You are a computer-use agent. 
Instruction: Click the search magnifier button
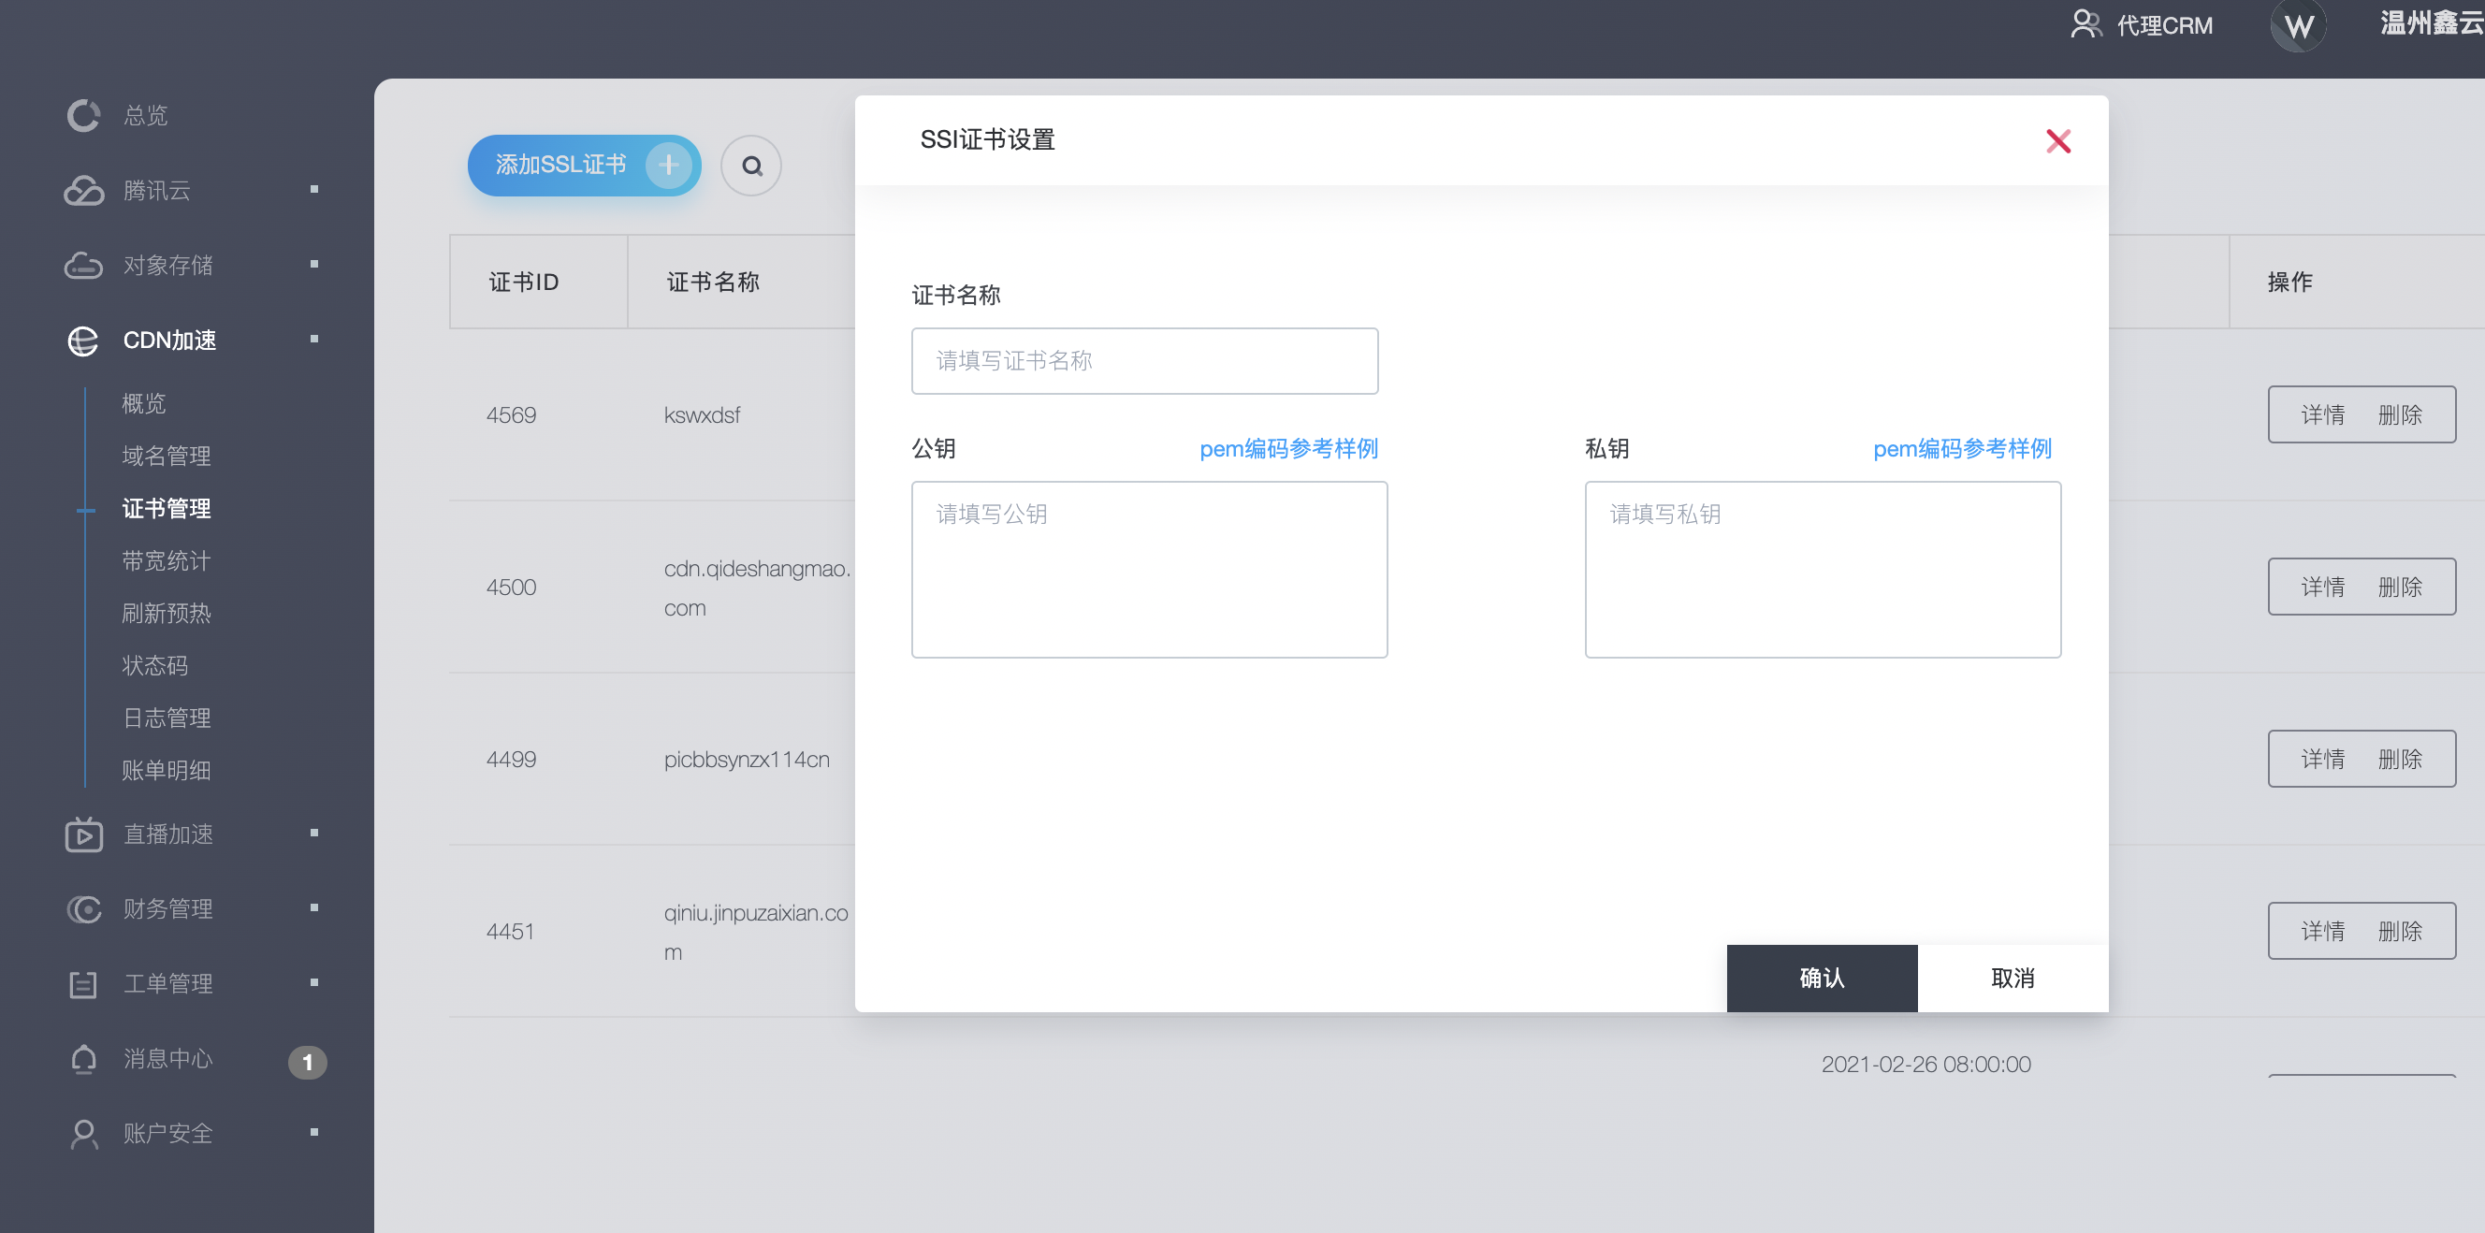751,166
